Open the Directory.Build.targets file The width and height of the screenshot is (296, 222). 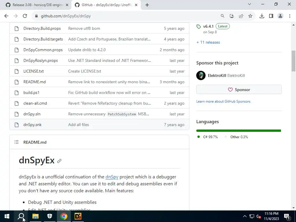pyautogui.click(x=43, y=39)
